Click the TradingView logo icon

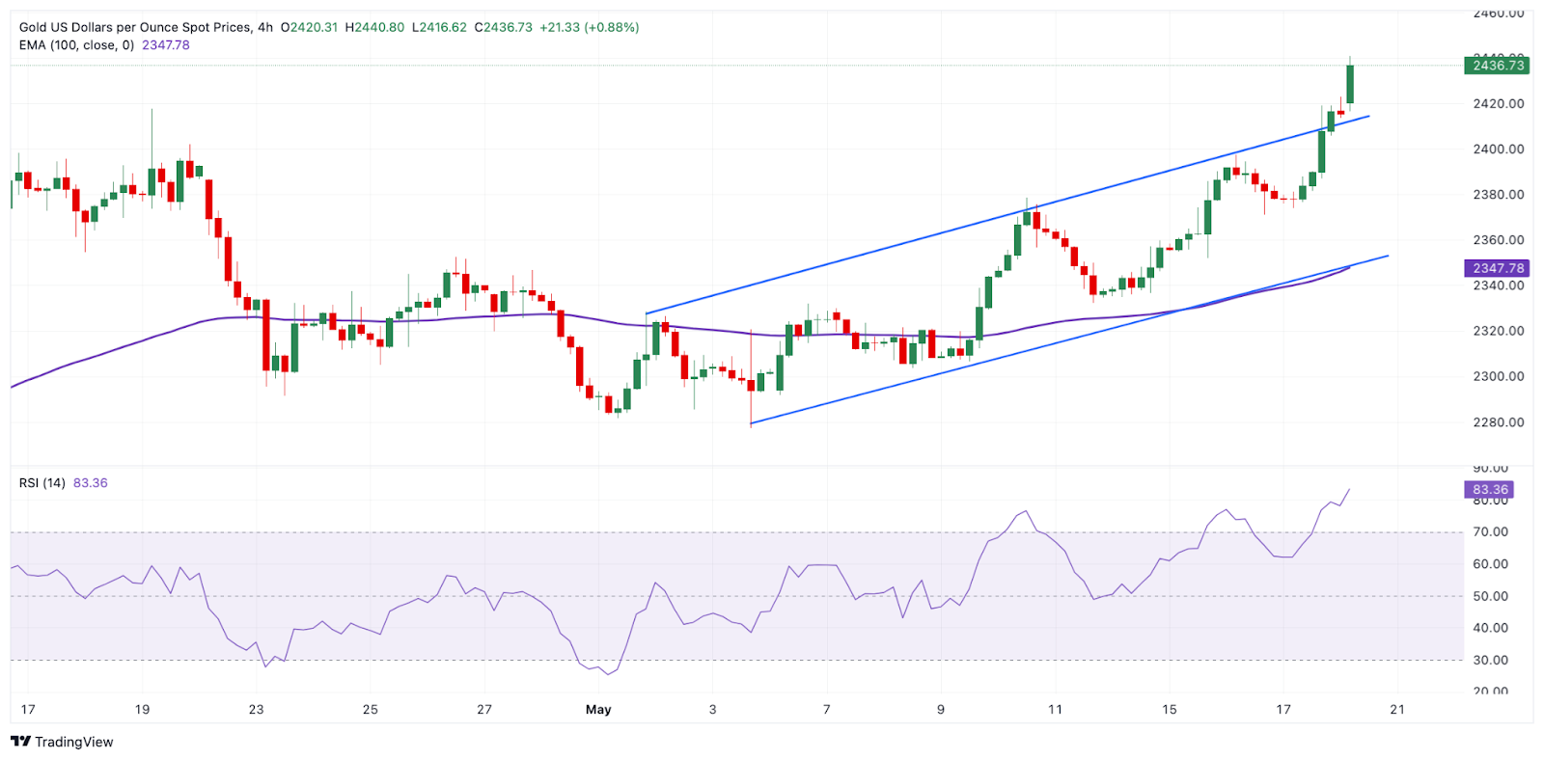(x=20, y=742)
